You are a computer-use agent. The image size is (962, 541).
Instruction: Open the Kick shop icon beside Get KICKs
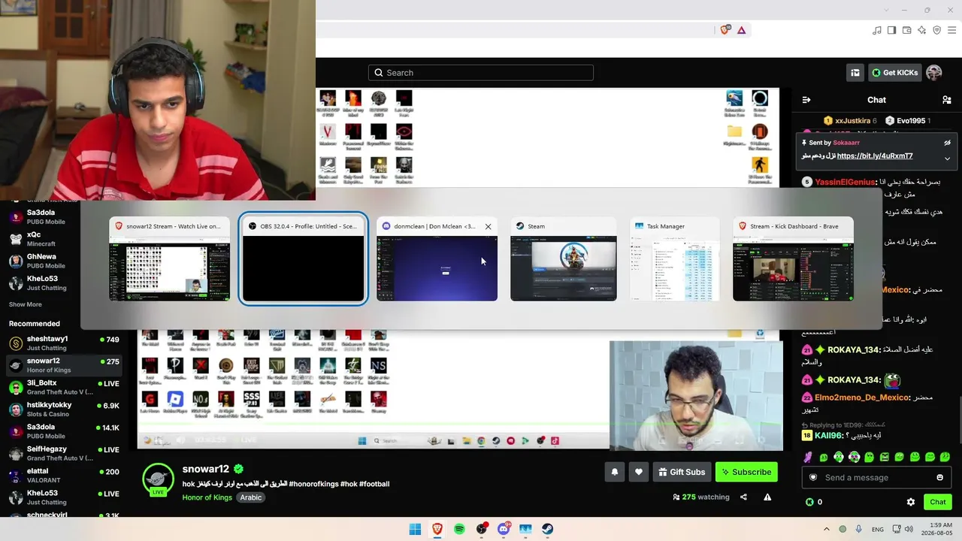pyautogui.click(x=855, y=73)
